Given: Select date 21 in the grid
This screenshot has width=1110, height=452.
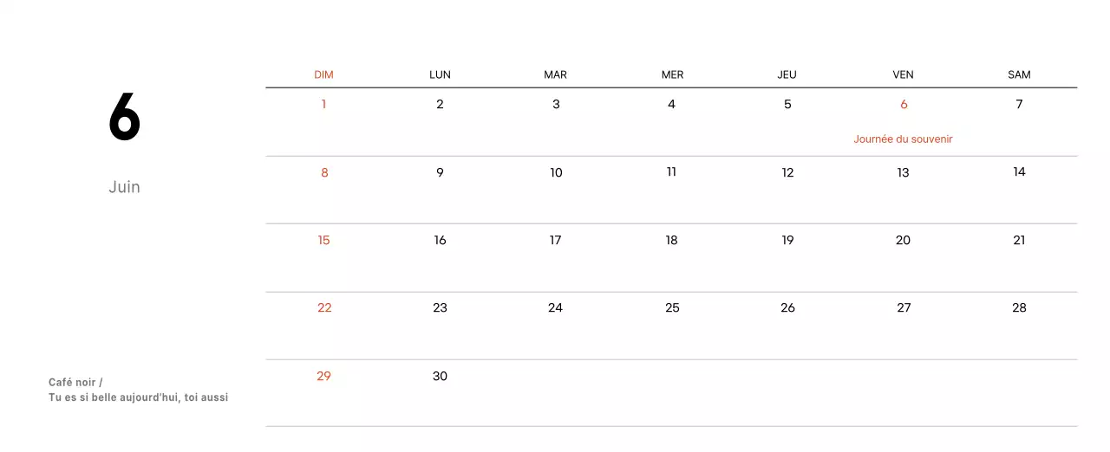Looking at the screenshot, I should (x=1019, y=241).
